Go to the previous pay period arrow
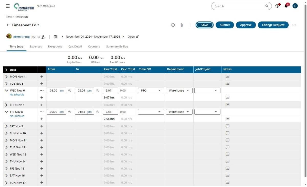Image resolution: width=307 pixels, height=187 pixels. click(x=62, y=37)
